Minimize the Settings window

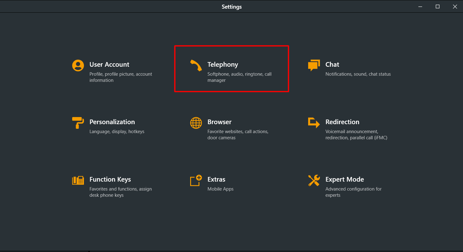pos(420,6)
